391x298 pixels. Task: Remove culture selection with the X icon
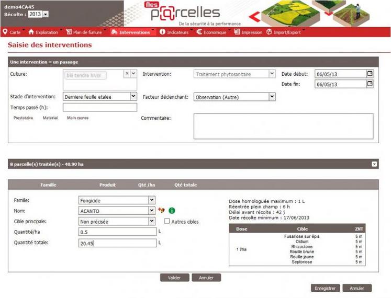coord(127,74)
